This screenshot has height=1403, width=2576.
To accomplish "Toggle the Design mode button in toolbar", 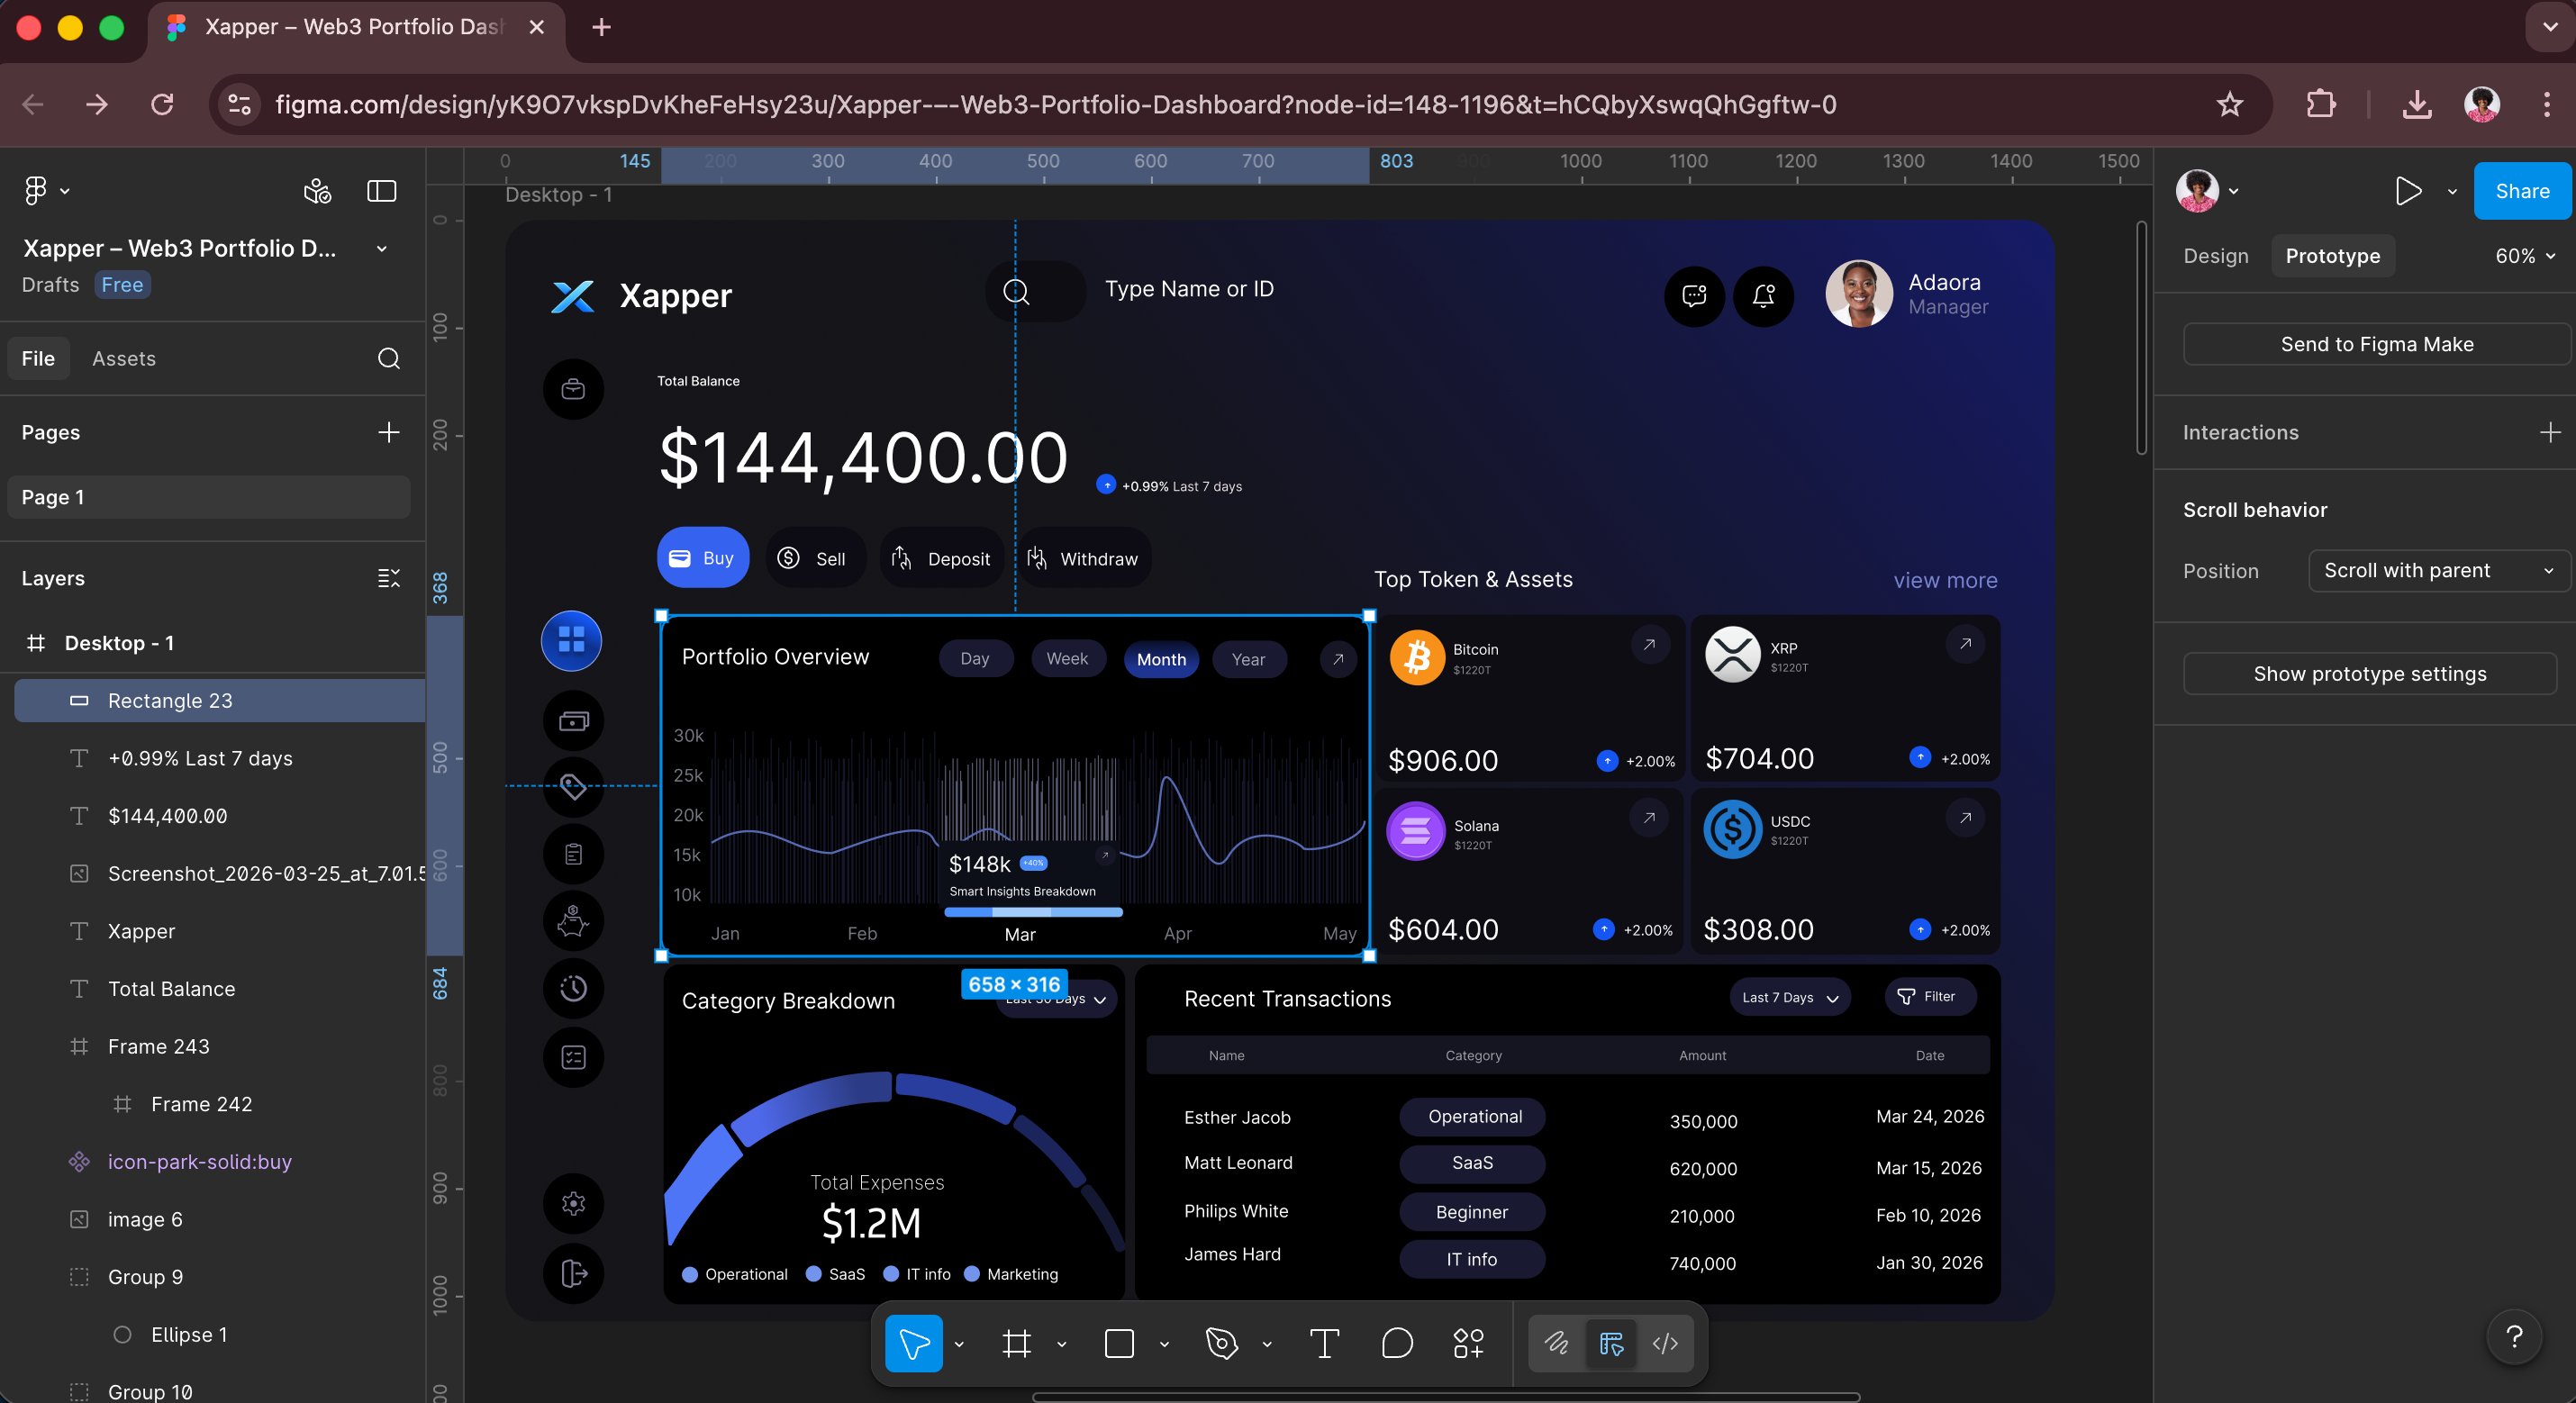I will click(x=1611, y=1343).
